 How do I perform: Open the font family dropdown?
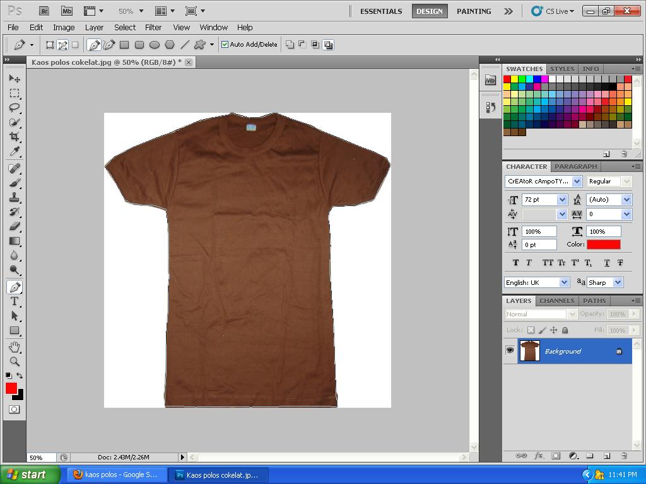pyautogui.click(x=577, y=181)
